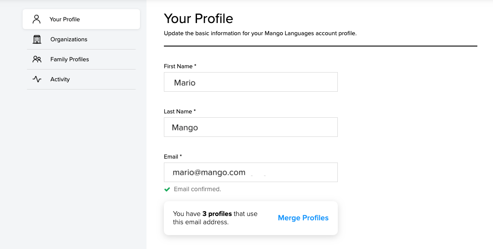The height and width of the screenshot is (249, 493).
Task: Go to the Organizations section
Action: [81, 39]
